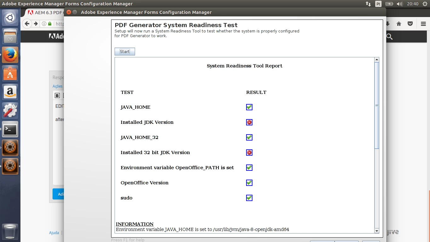Click the 'Installed 32 bit JDK Version' label
This screenshot has width=430, height=242.
click(x=155, y=153)
